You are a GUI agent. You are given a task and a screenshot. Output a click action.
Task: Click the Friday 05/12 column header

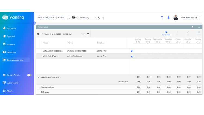pyautogui.click(x=178, y=41)
